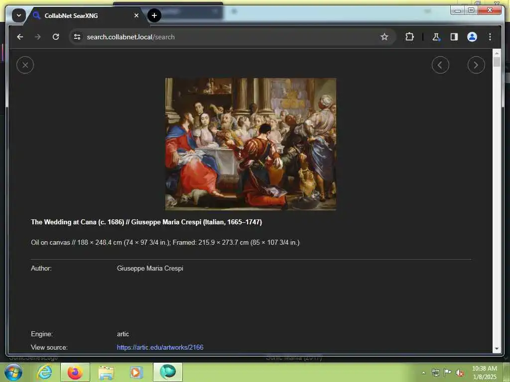
Task: Bookmark this page with the star
Action: click(x=384, y=37)
